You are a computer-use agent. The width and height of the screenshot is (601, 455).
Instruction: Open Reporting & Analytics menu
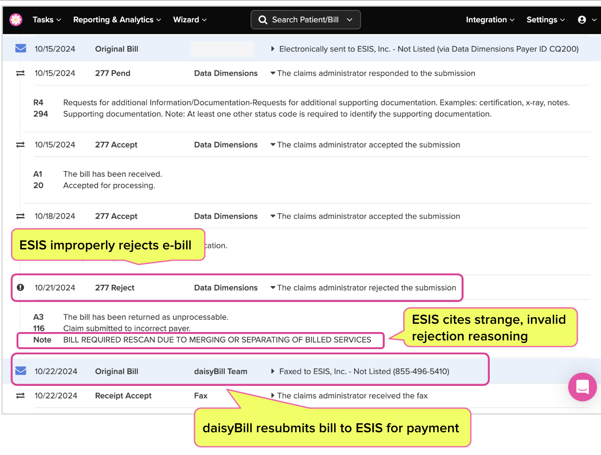point(117,20)
